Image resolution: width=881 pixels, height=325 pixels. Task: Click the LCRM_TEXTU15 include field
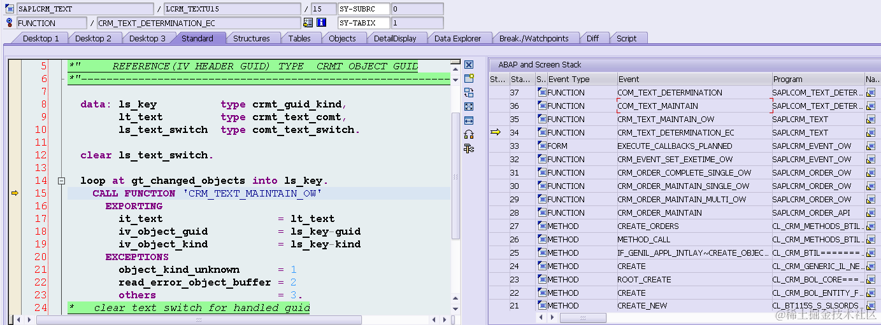coord(232,9)
